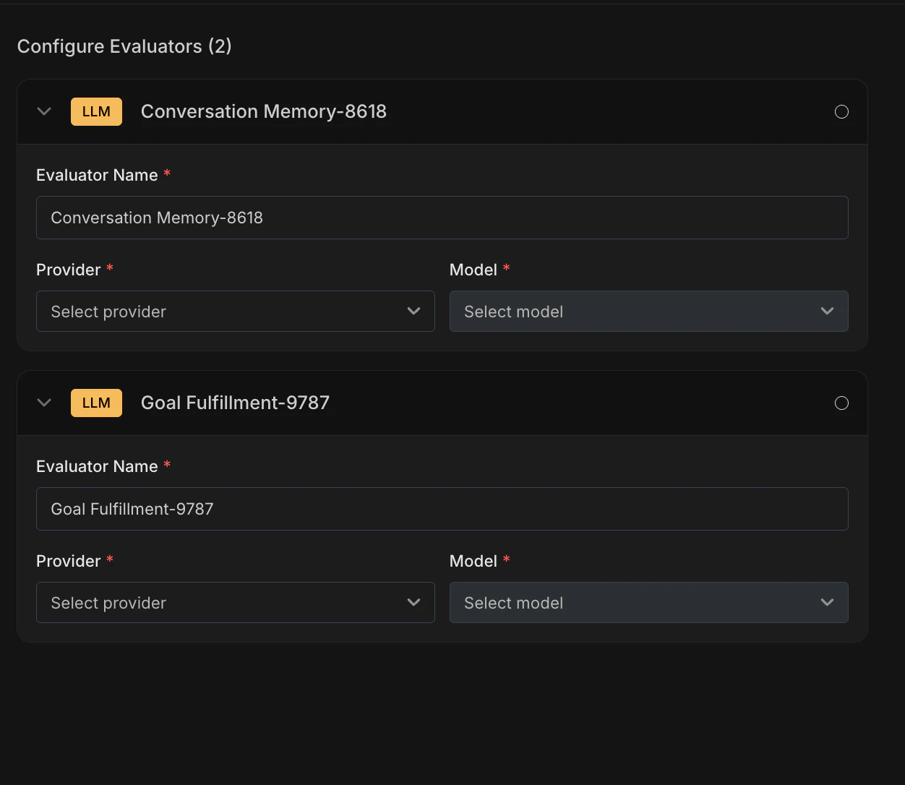Collapse the Conversation Memory-8618 section
This screenshot has height=785, width=905.
pyautogui.click(x=43, y=111)
